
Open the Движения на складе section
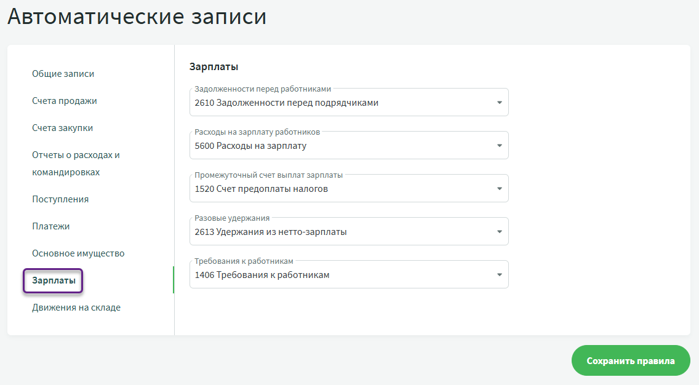point(76,308)
